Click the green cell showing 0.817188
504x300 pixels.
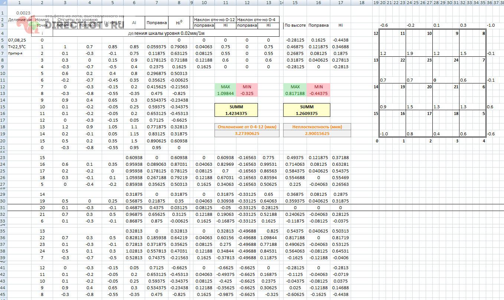[295, 93]
